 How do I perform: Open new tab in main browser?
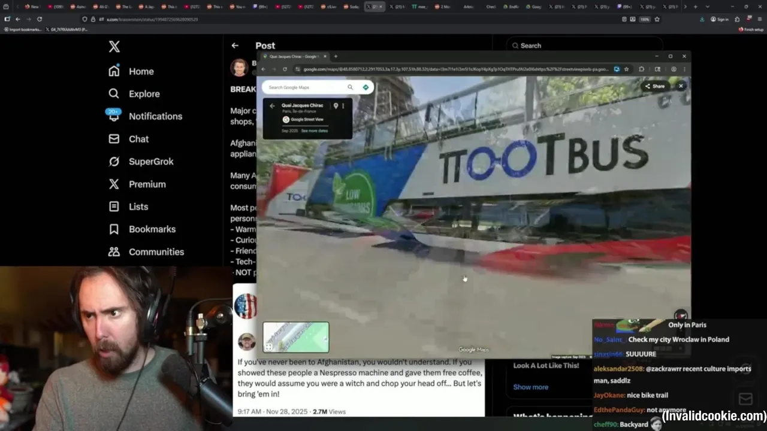[x=695, y=7]
